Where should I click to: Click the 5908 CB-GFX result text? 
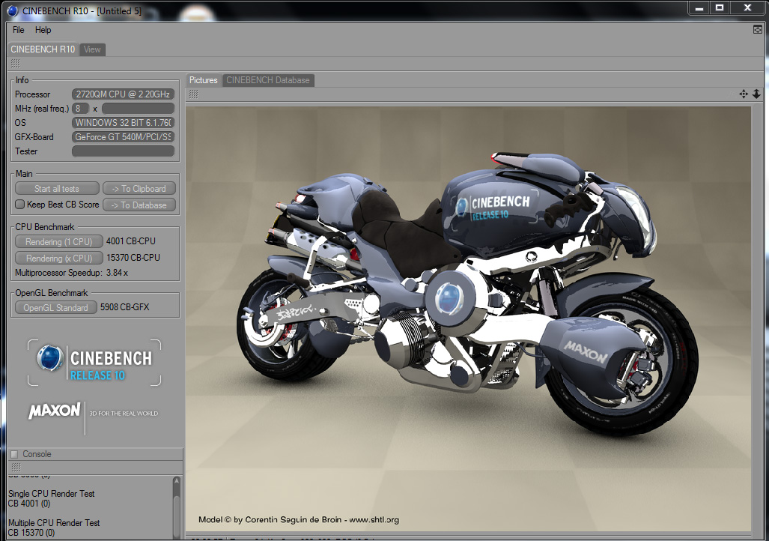click(x=124, y=306)
